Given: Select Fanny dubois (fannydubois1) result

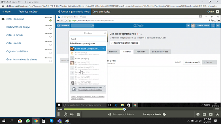Looking at the screenshot, I should (x=88, y=49).
